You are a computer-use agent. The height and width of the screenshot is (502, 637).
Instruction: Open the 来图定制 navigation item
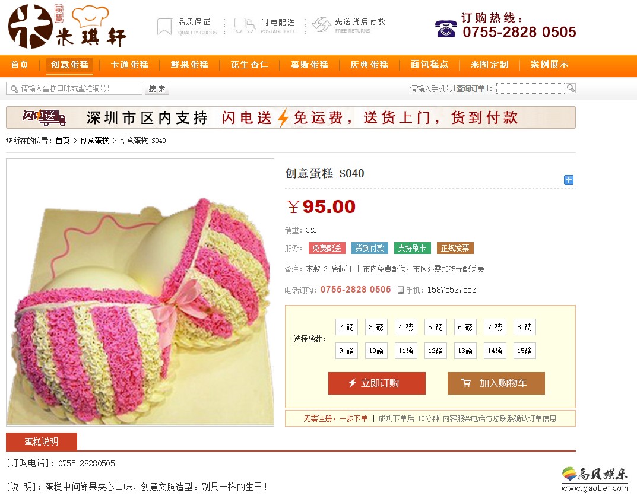[490, 65]
